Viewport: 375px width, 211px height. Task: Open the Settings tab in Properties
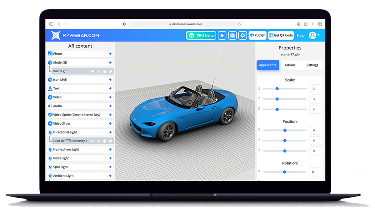click(312, 65)
